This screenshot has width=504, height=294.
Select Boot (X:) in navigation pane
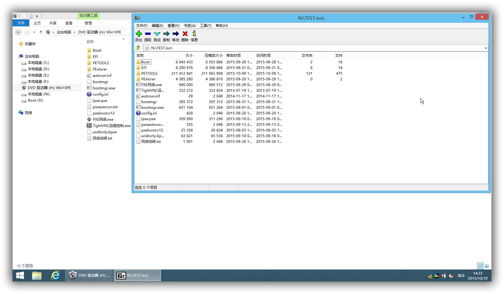(x=35, y=100)
